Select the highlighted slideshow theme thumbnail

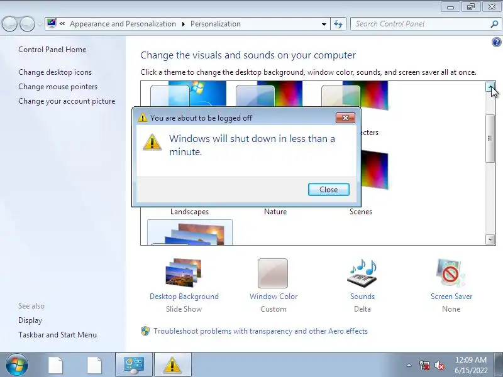190,232
